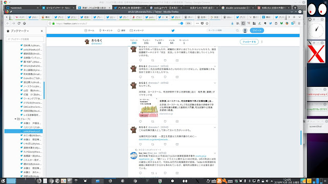Focus the bookmark search field
328x184 pixels.
click(25, 39)
